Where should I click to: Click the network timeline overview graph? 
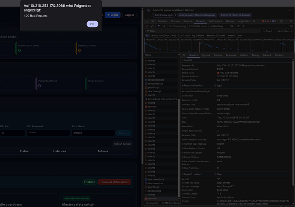coord(219,45)
